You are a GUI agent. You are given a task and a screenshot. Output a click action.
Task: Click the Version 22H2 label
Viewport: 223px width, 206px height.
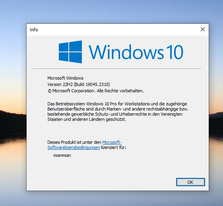[x=60, y=84]
